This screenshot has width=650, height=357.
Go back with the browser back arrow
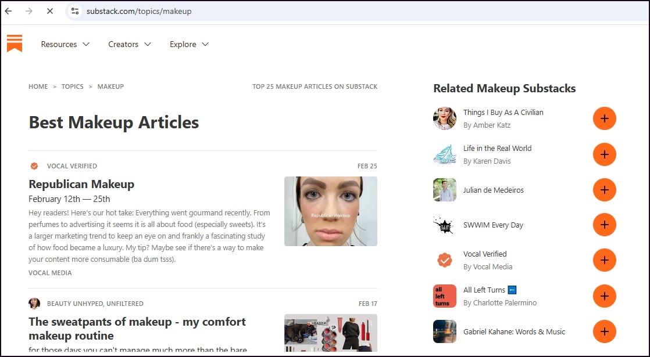click(8, 11)
